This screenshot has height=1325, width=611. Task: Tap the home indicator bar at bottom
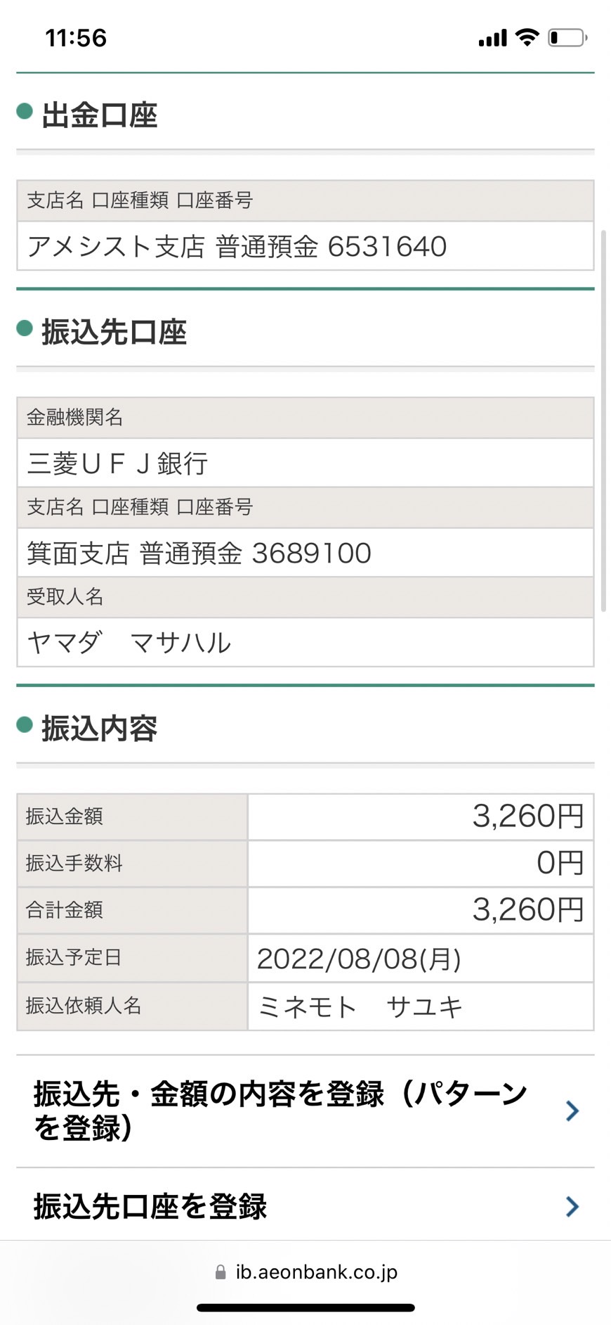click(x=305, y=1308)
